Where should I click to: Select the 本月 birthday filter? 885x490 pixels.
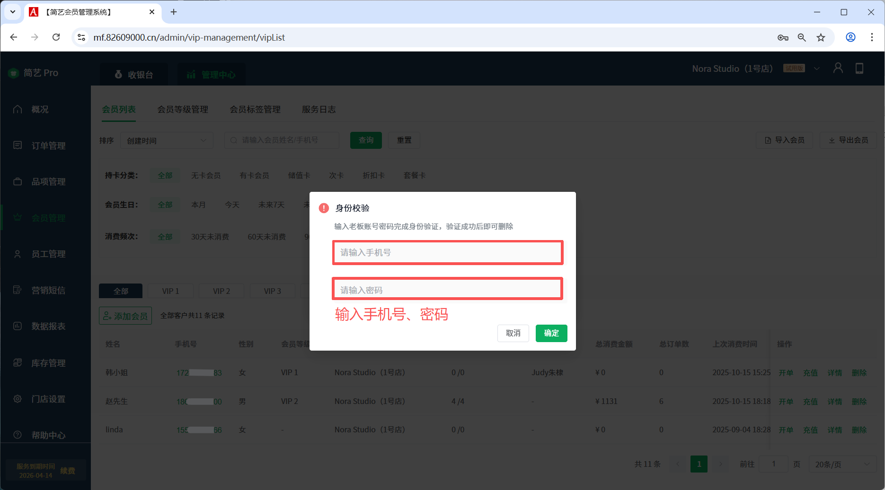click(198, 205)
